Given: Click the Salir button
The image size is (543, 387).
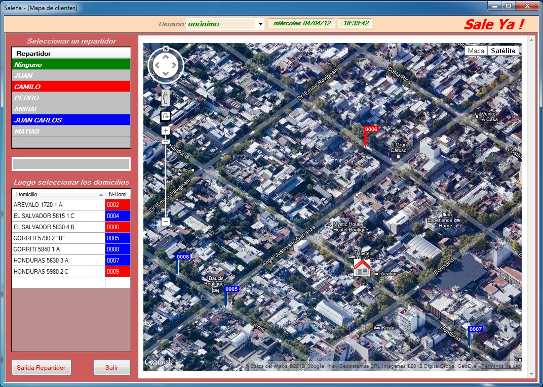Looking at the screenshot, I should point(112,367).
